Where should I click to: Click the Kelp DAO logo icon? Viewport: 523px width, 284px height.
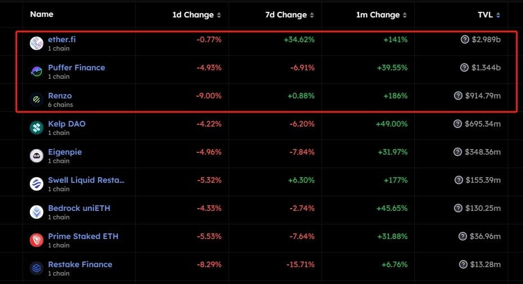coord(37,128)
